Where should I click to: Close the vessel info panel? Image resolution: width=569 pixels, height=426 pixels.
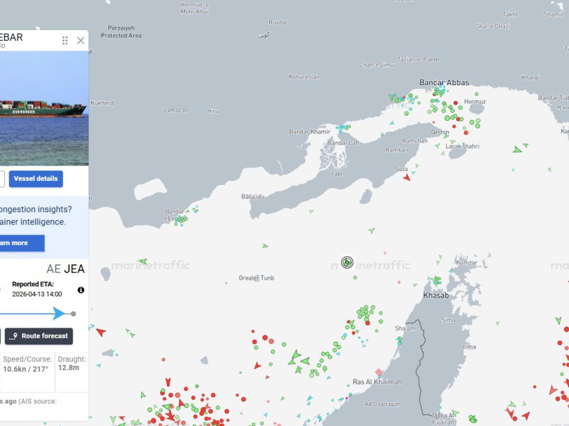[x=81, y=41]
